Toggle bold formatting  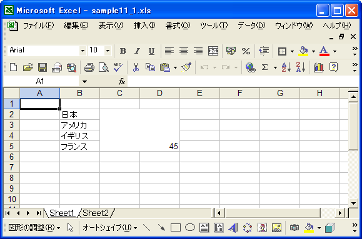coord(123,51)
